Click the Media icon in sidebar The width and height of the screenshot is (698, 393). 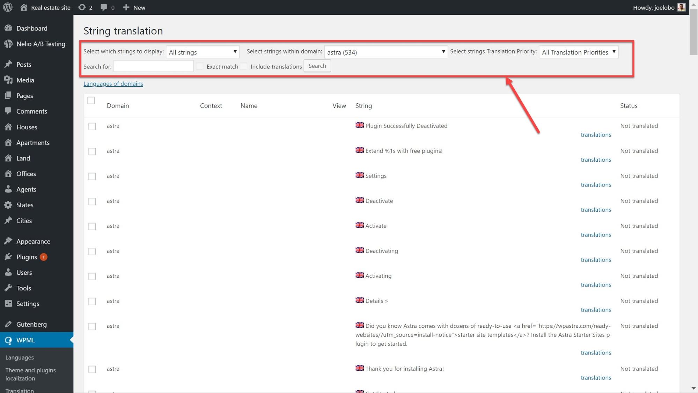[8, 80]
